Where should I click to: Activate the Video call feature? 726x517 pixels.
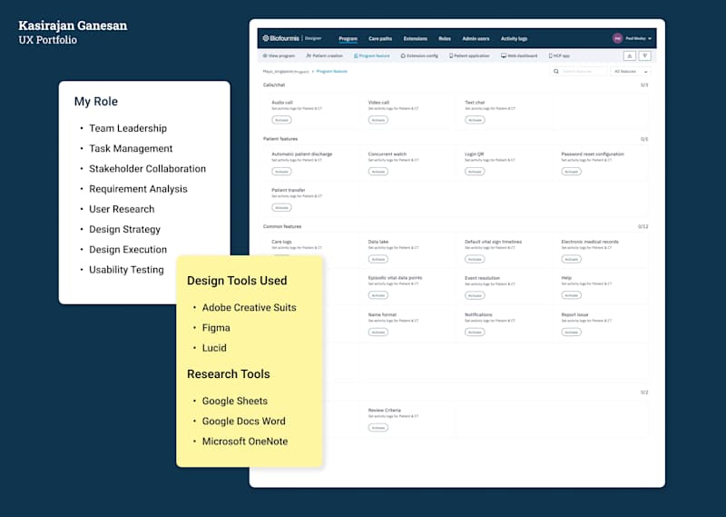coord(378,120)
